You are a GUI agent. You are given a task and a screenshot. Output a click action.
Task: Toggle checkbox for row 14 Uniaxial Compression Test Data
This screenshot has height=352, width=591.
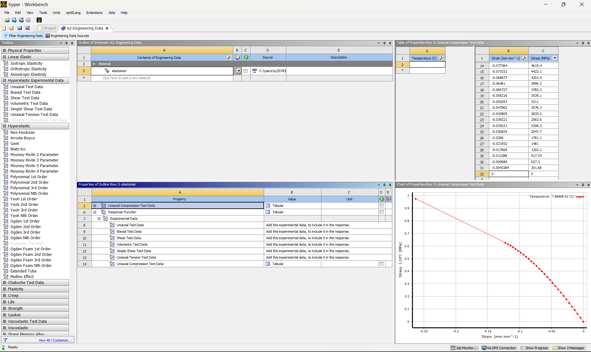[381, 264]
